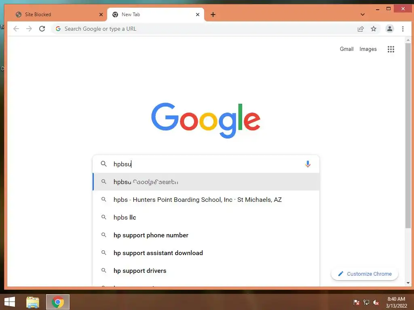Viewport: 414px width, 310px height.
Task: Pick hp support phone number suggestion
Action: point(206,235)
